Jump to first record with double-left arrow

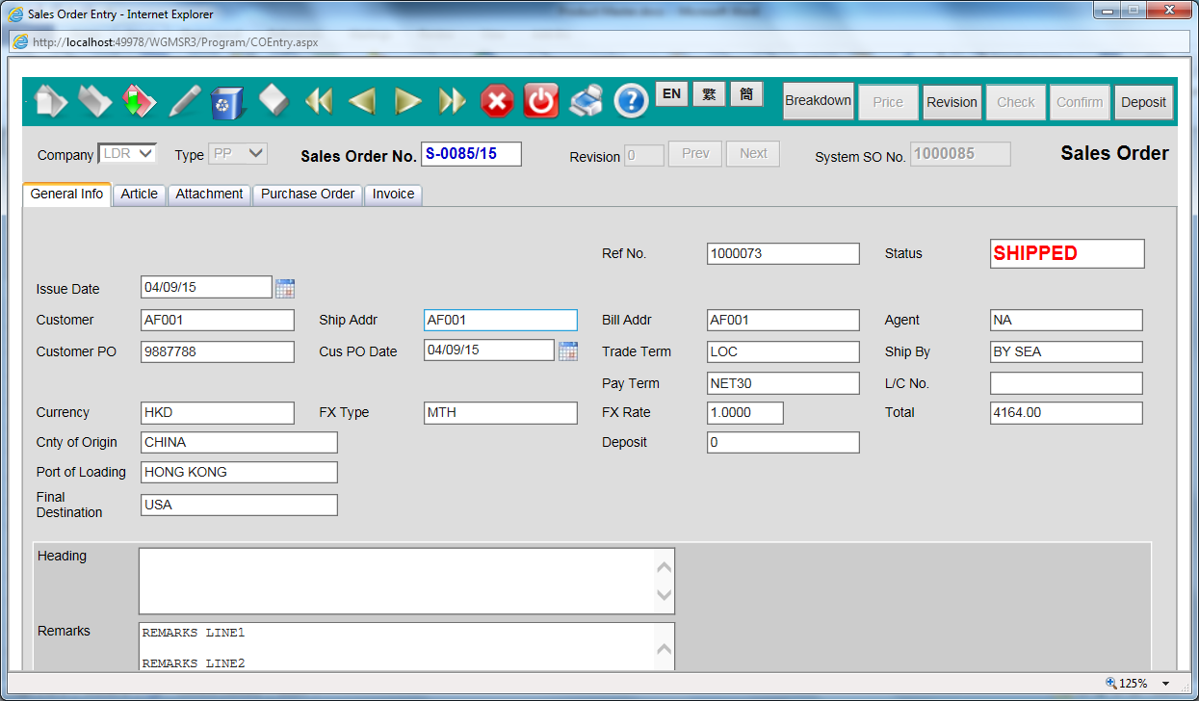[318, 101]
